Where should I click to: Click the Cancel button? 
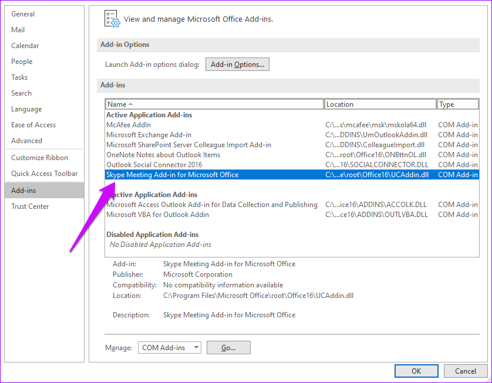[x=466, y=371]
